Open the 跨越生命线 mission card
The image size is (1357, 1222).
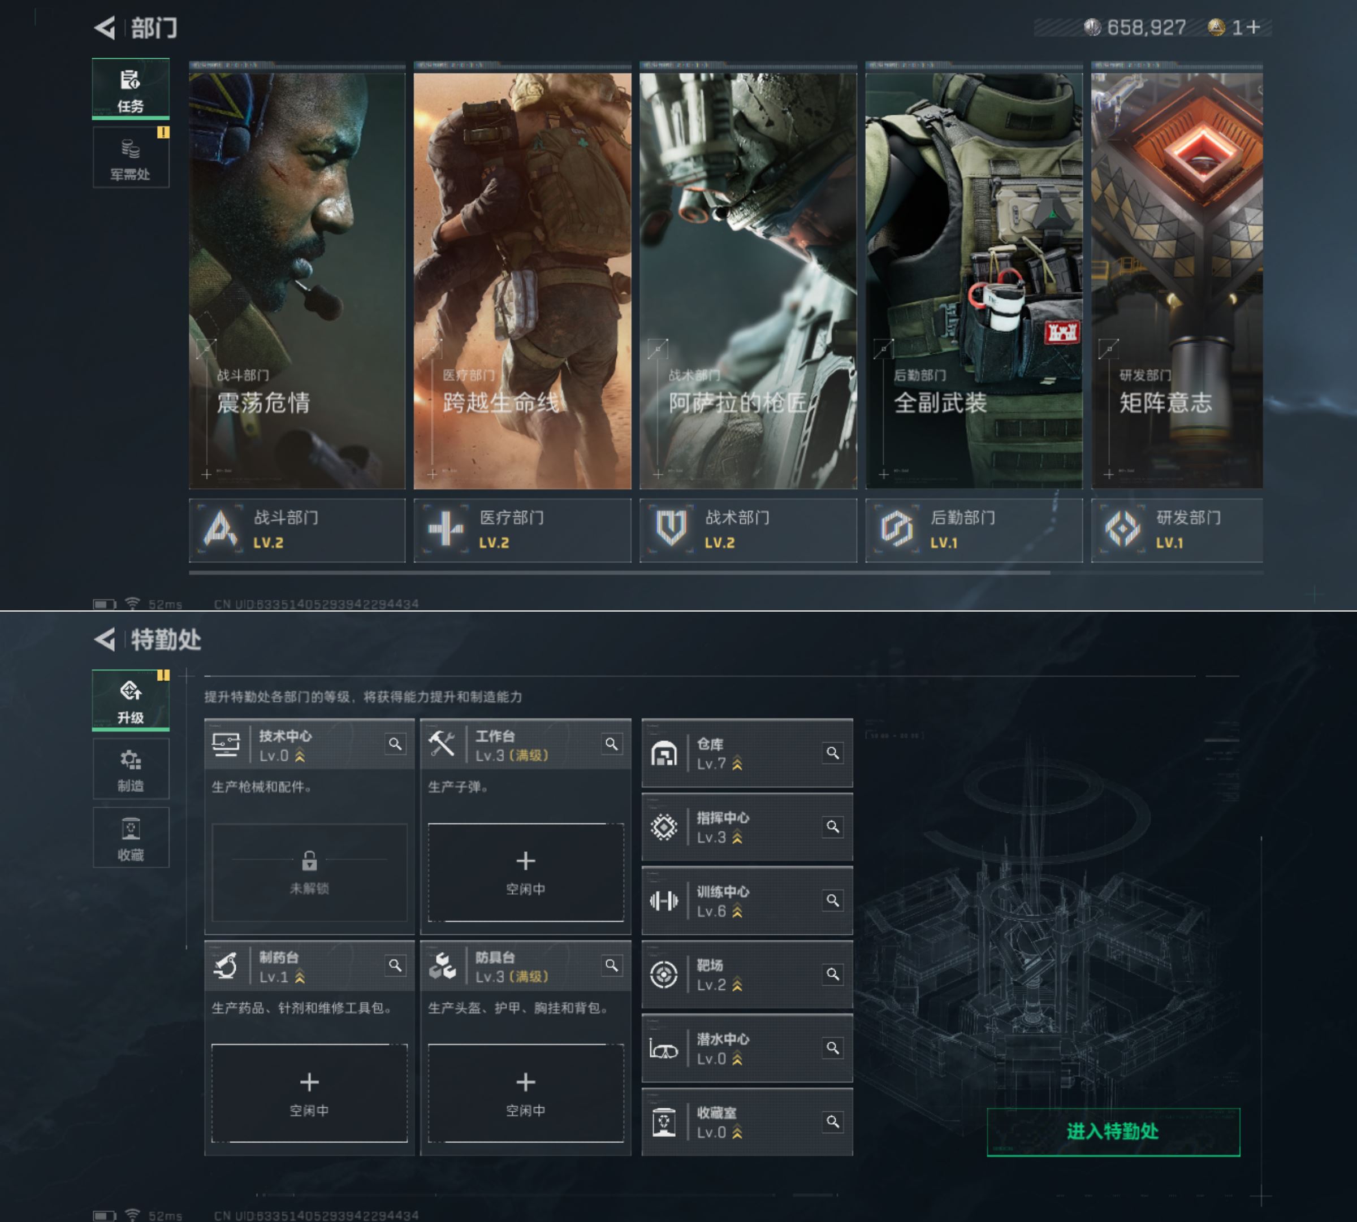522,281
